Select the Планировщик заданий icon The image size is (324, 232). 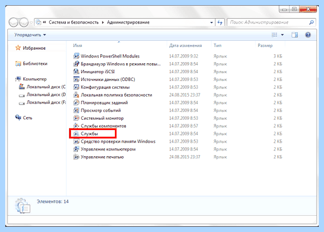(76, 102)
